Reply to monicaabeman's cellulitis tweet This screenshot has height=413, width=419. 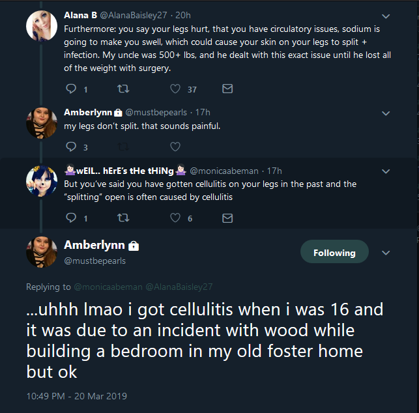pos(71,218)
